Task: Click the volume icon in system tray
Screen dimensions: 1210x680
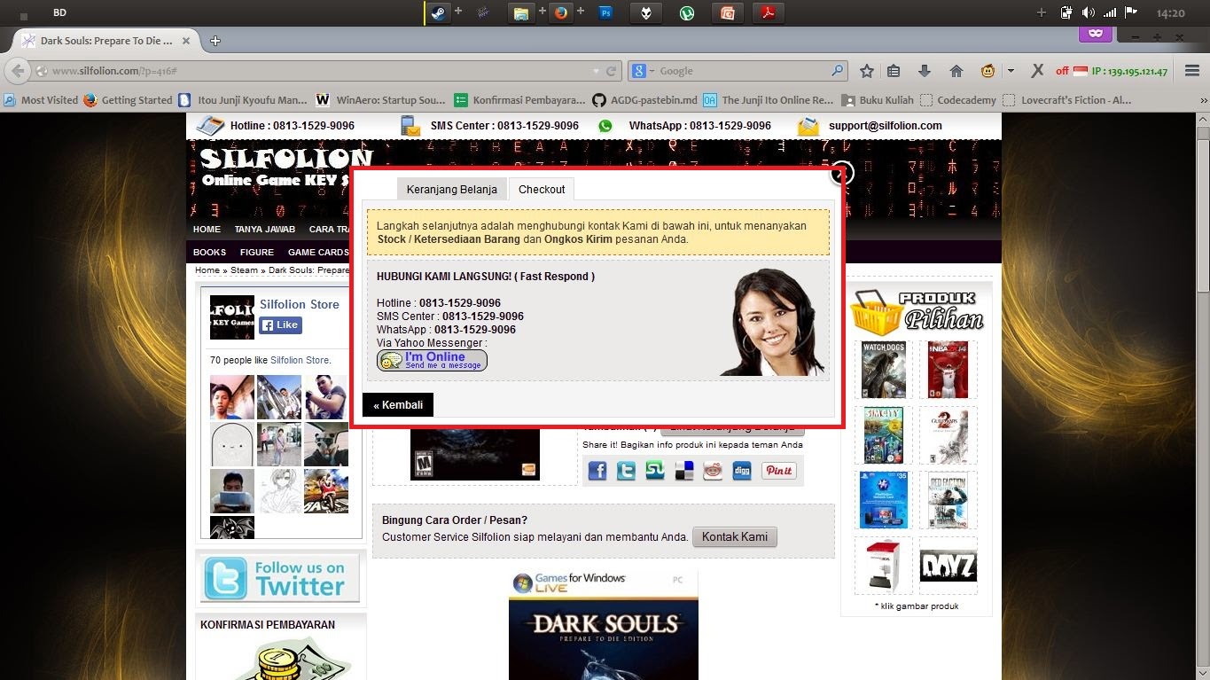Action: click(1088, 12)
